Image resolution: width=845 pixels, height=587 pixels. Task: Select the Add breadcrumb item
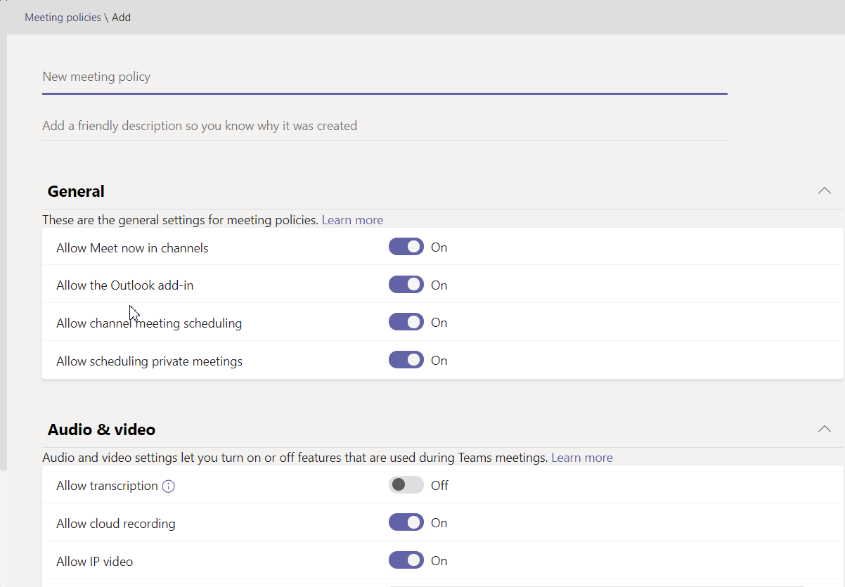pyautogui.click(x=121, y=17)
